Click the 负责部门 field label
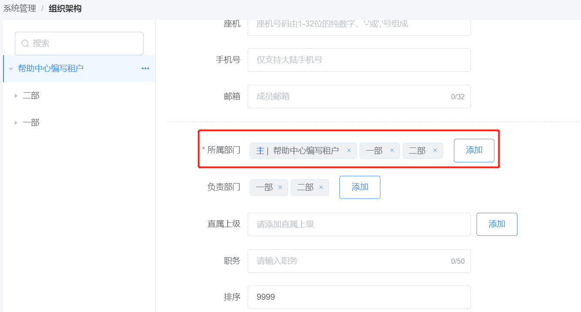Screen dimensions: 581x312 (x=224, y=187)
